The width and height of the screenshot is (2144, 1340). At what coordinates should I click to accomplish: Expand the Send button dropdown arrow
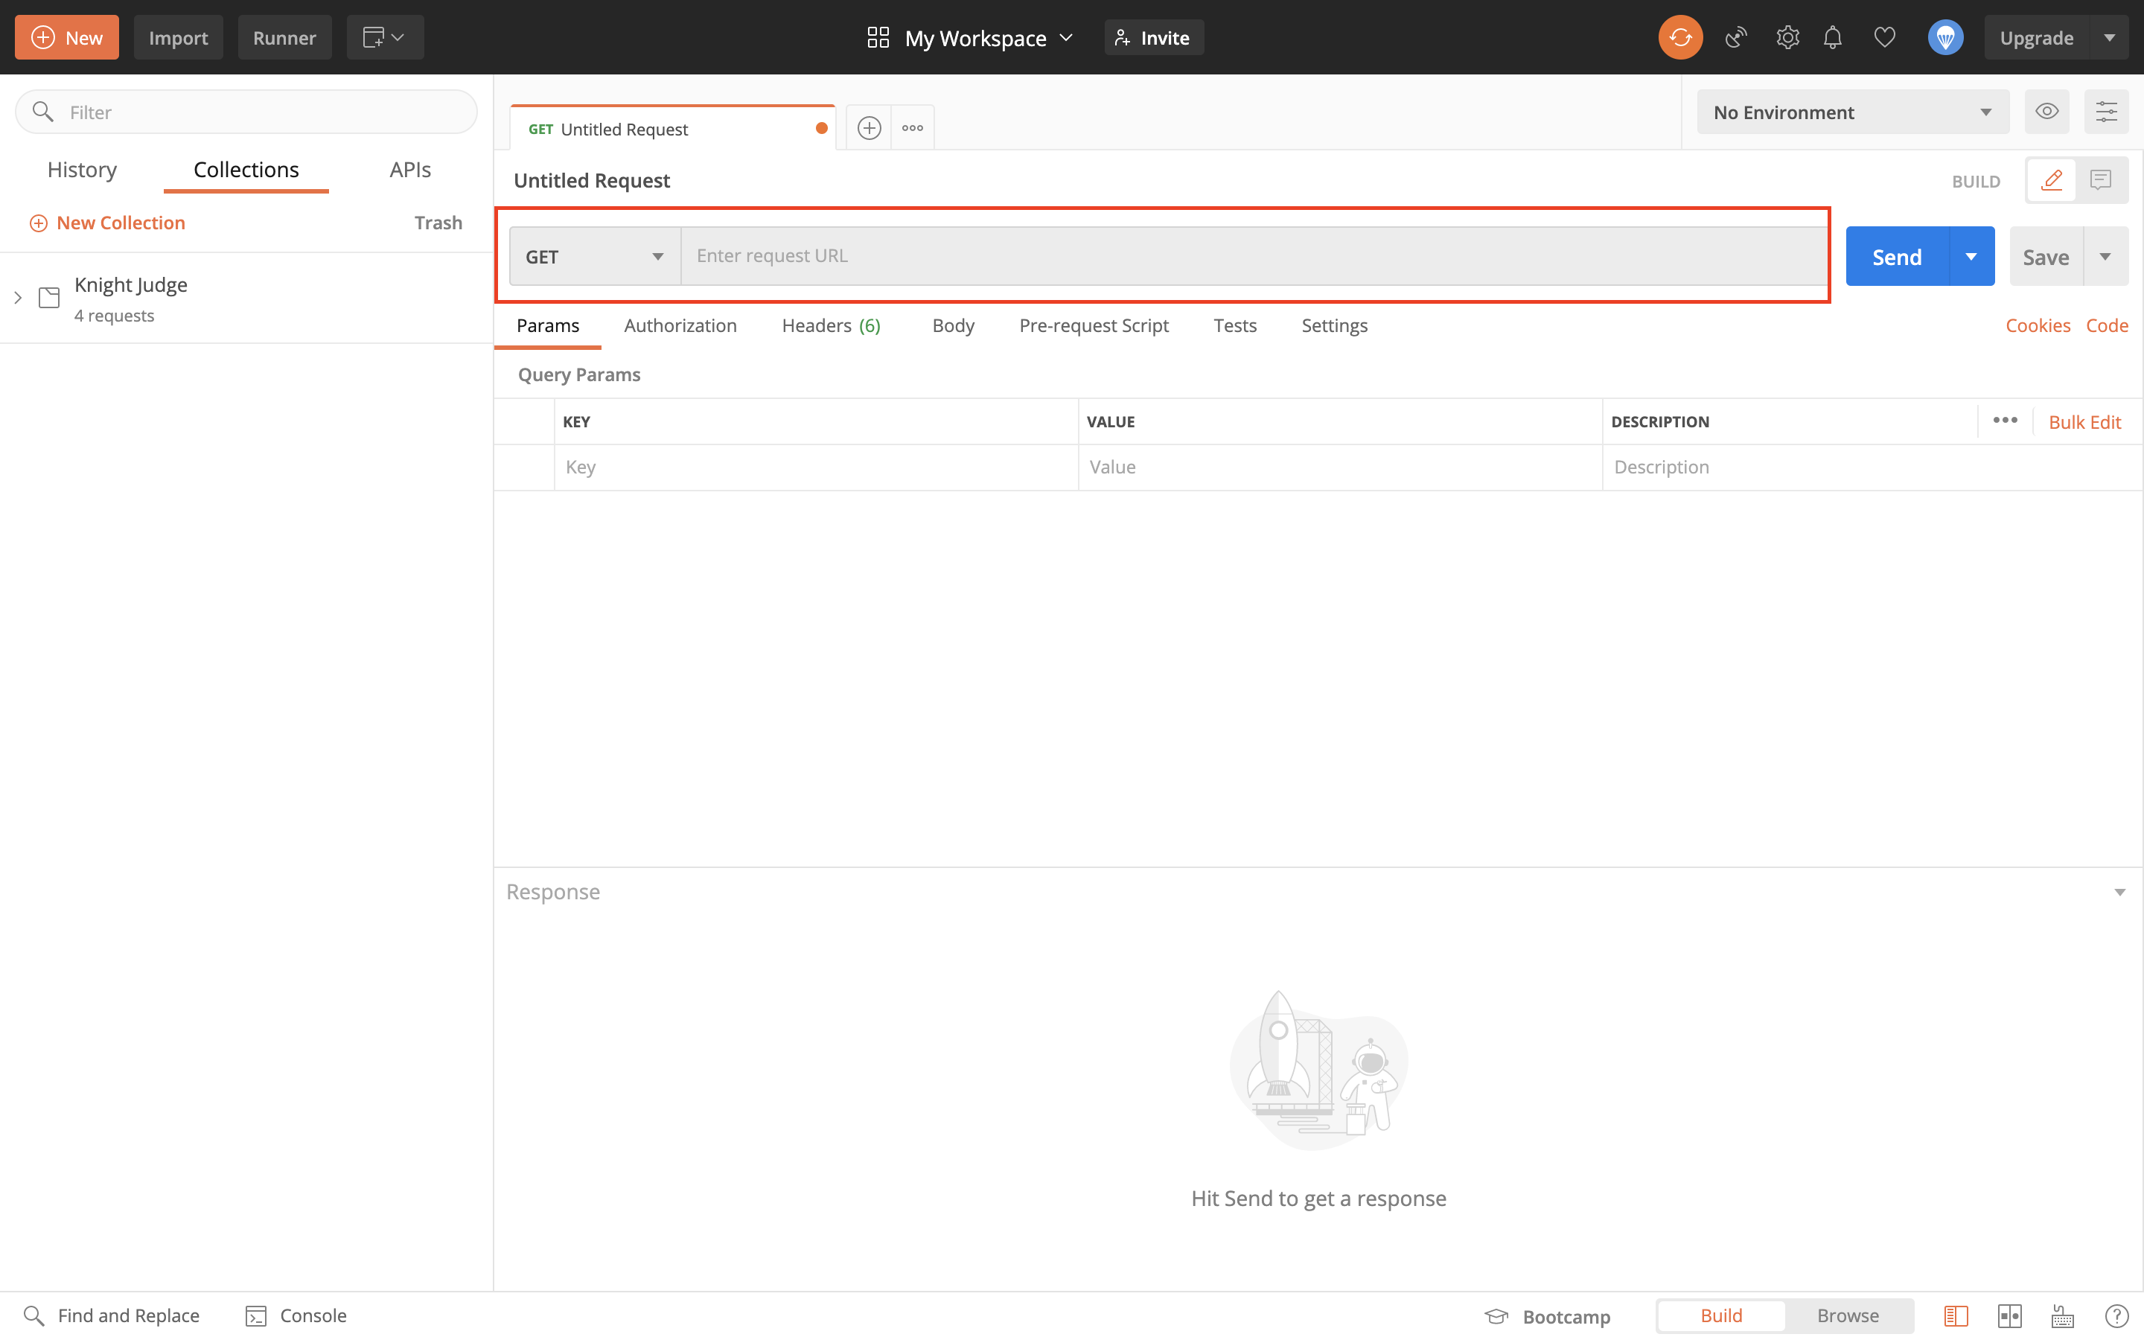[1973, 255]
